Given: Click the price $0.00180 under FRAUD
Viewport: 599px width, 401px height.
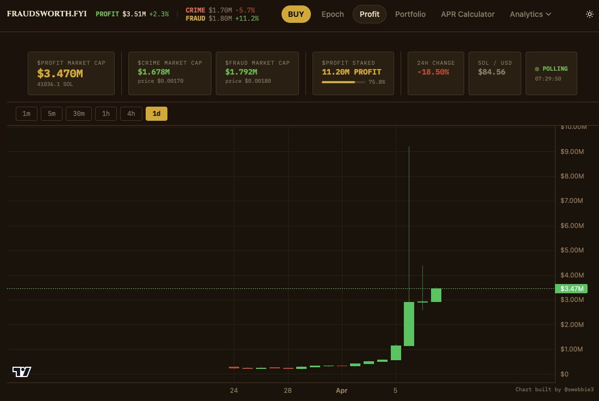Looking at the screenshot, I should (248, 81).
